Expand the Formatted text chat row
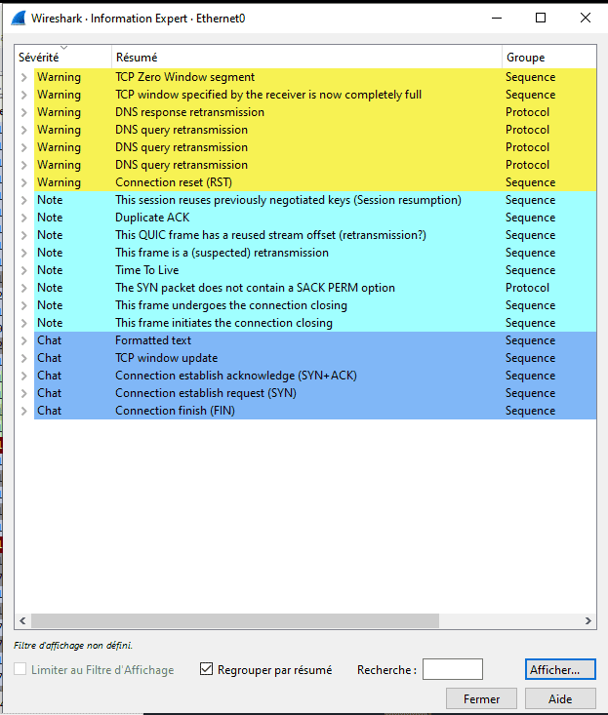The image size is (608, 715). pos(24,340)
